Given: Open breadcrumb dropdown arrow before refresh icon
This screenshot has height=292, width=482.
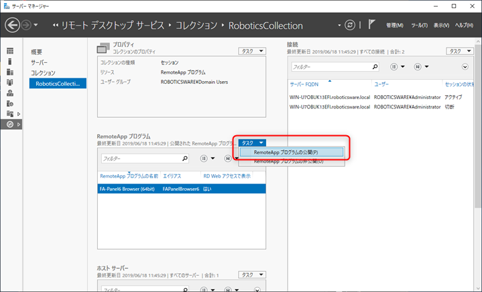Looking at the screenshot, I should 339,25.
